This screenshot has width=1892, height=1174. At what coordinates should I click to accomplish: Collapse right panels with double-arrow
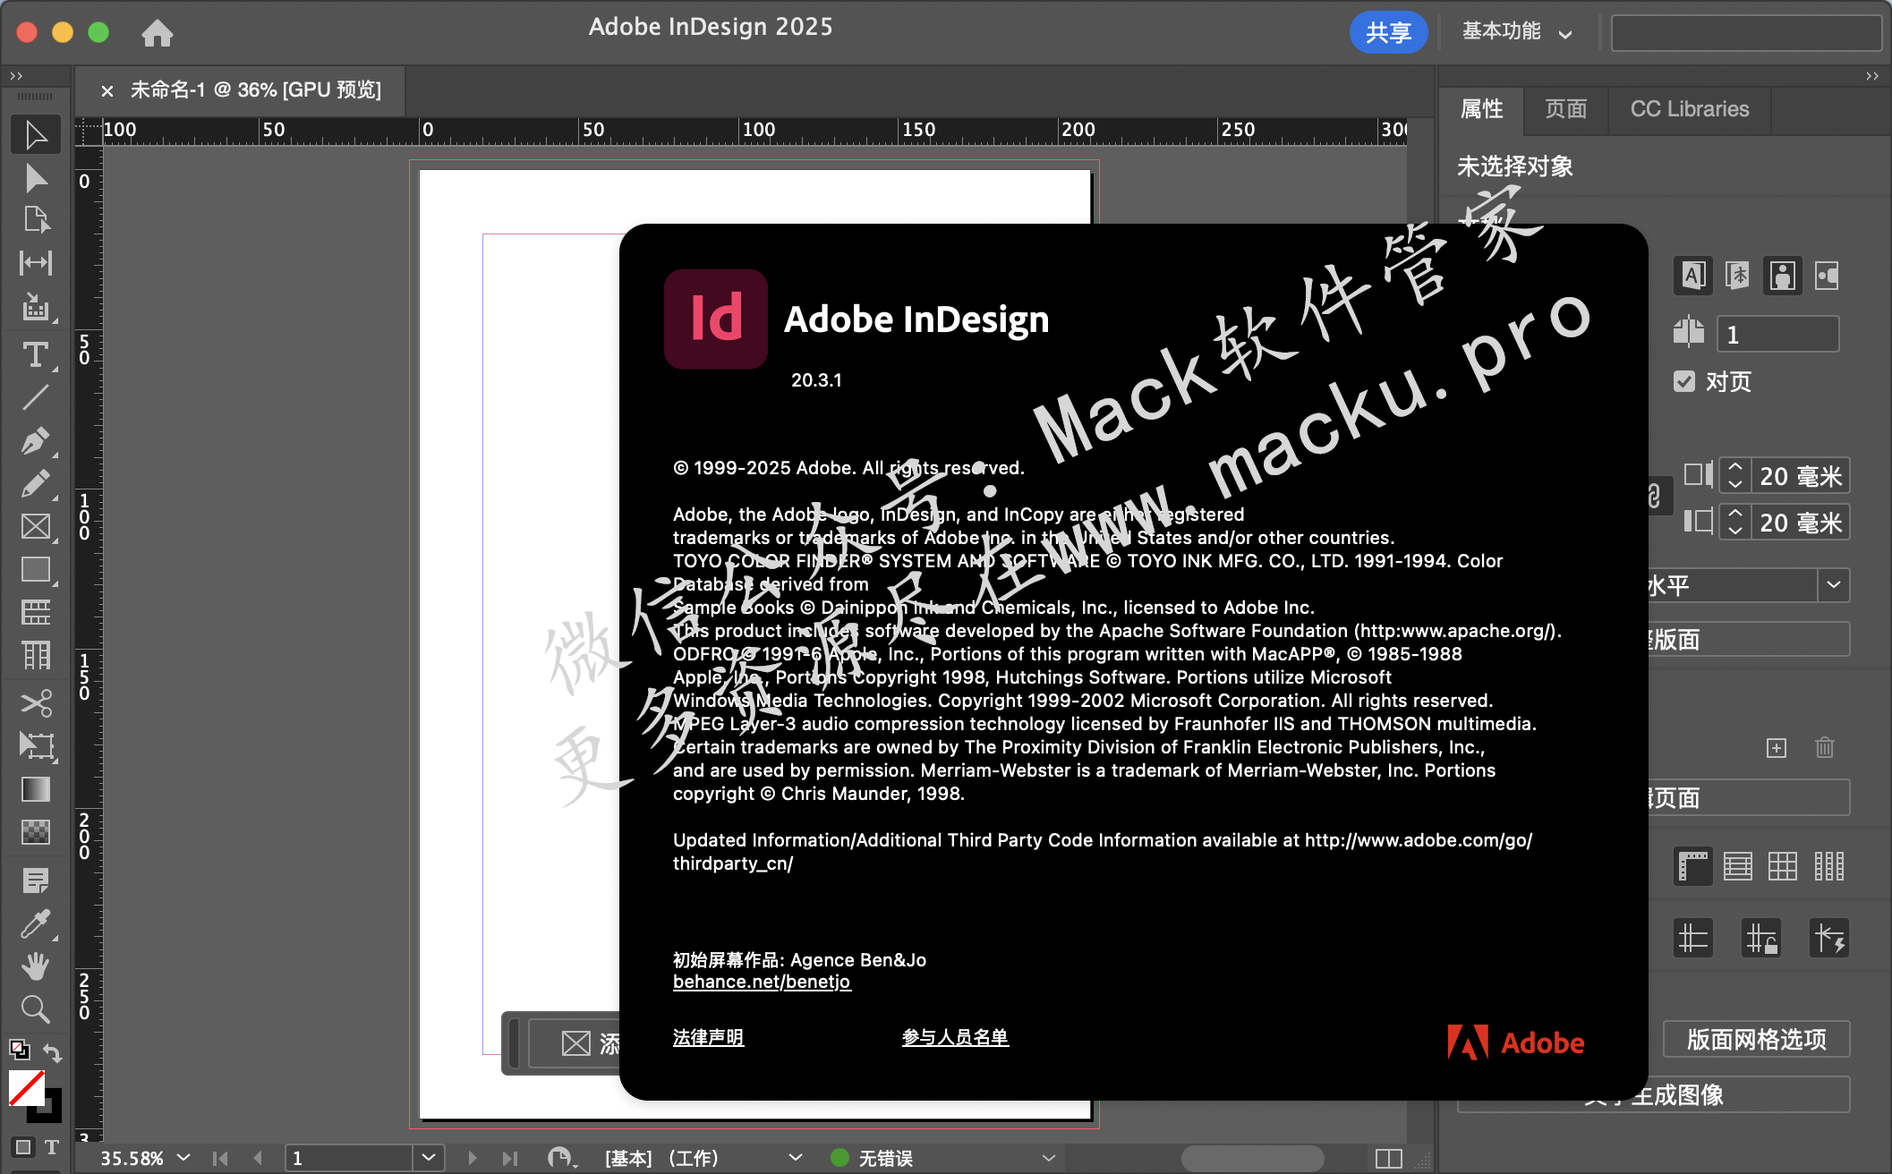click(1872, 76)
